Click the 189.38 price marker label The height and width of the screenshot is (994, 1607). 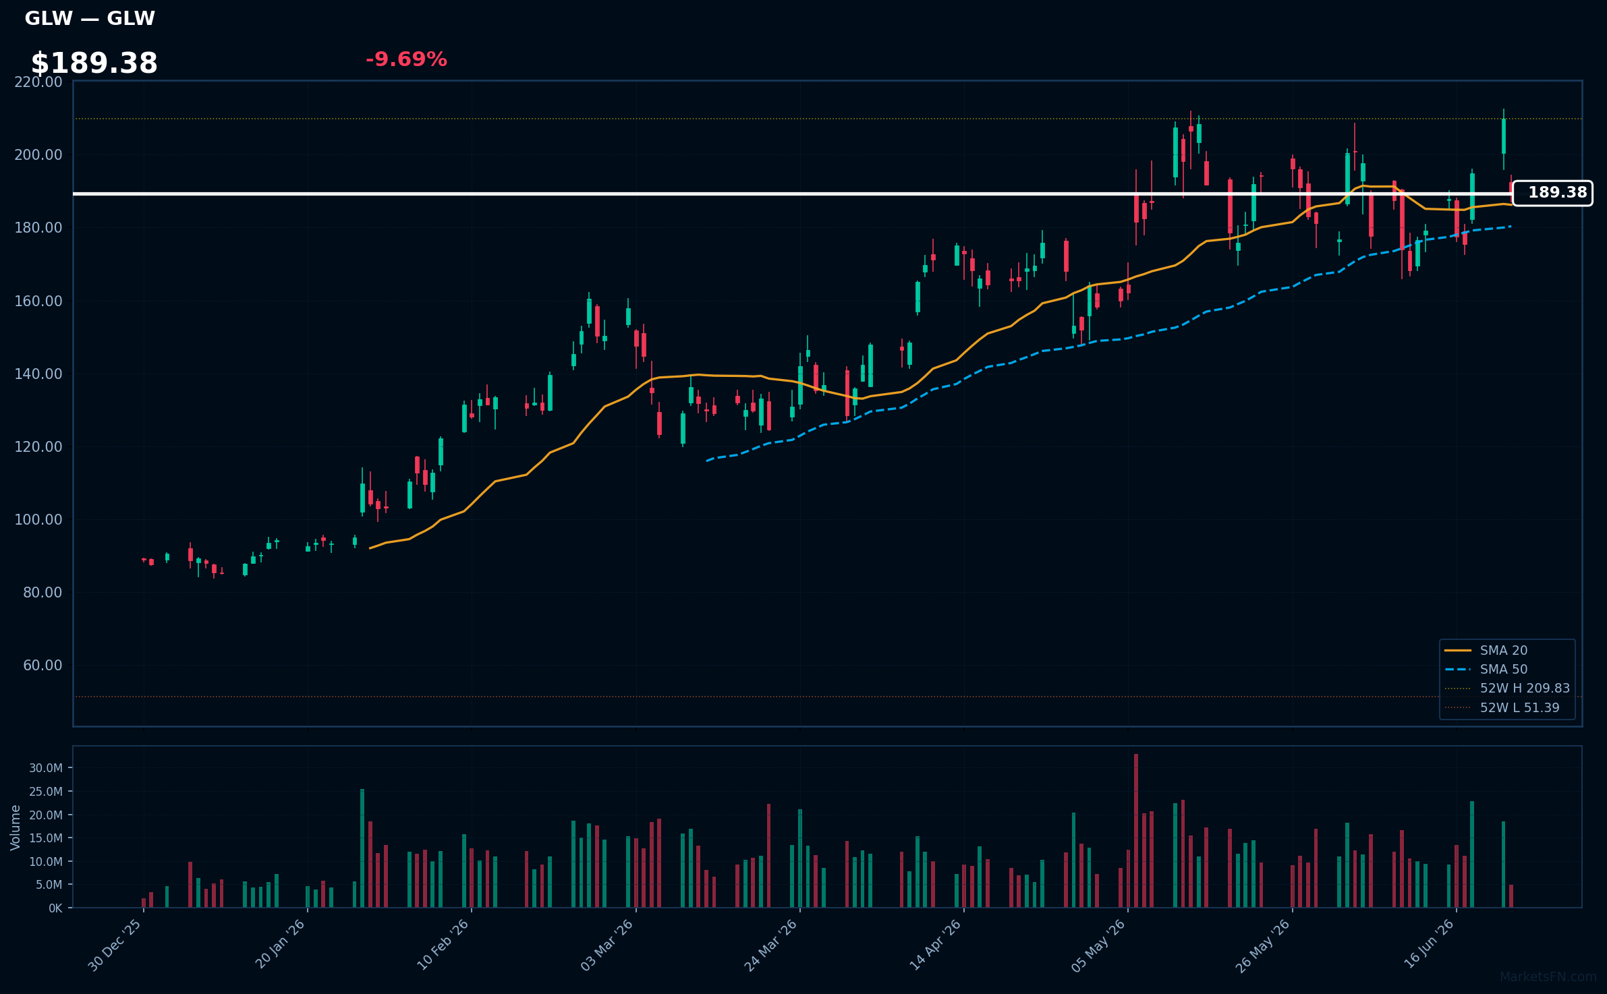click(1552, 193)
